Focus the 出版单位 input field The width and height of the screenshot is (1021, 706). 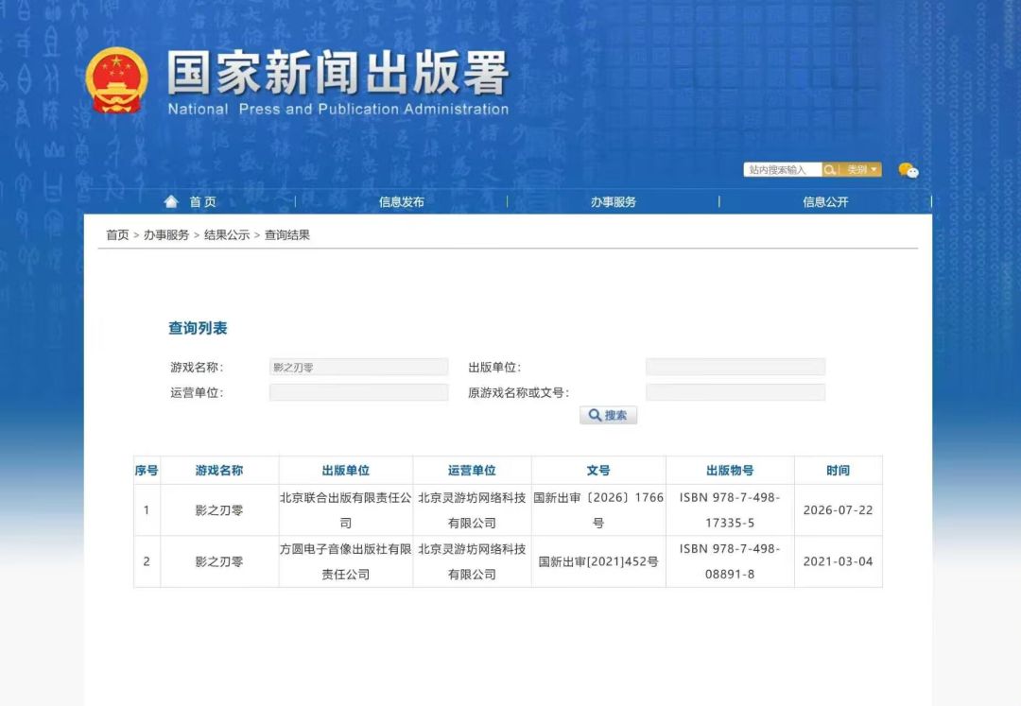(x=735, y=367)
